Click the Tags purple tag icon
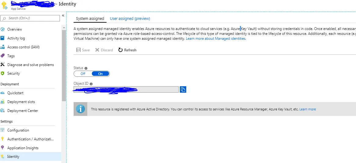 pos(2,56)
